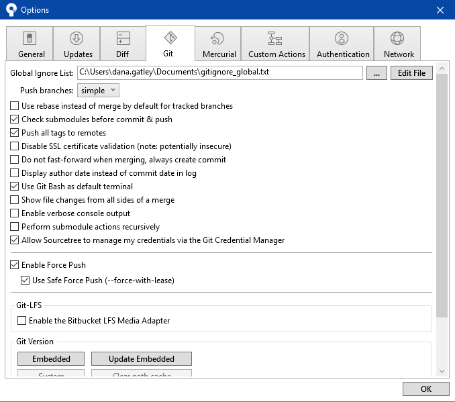
Task: Click the Network globe icon
Action: click(397, 38)
